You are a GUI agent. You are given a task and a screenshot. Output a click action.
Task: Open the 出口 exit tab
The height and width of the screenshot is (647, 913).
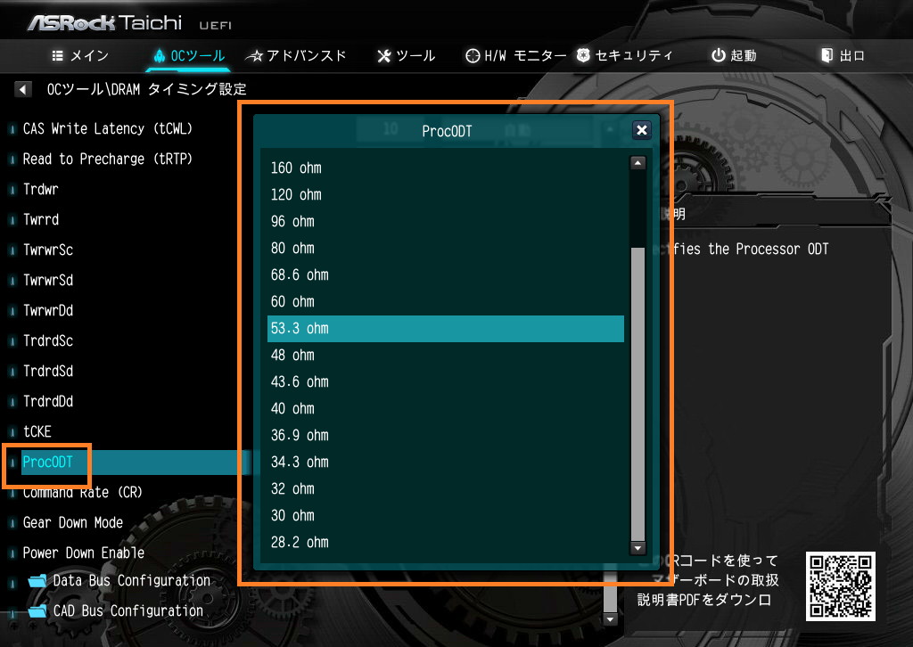click(x=843, y=56)
